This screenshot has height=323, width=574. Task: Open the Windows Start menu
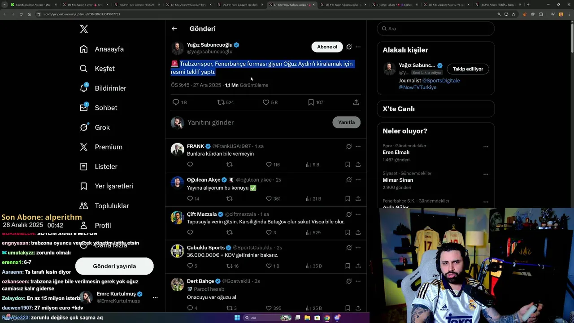click(237, 318)
